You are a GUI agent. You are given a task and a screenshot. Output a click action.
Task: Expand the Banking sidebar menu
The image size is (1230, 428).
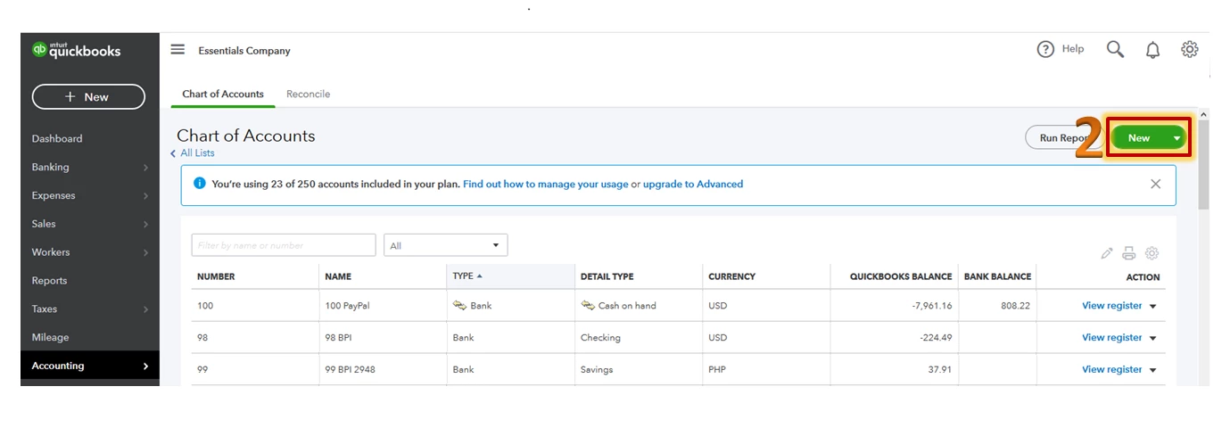(x=90, y=167)
